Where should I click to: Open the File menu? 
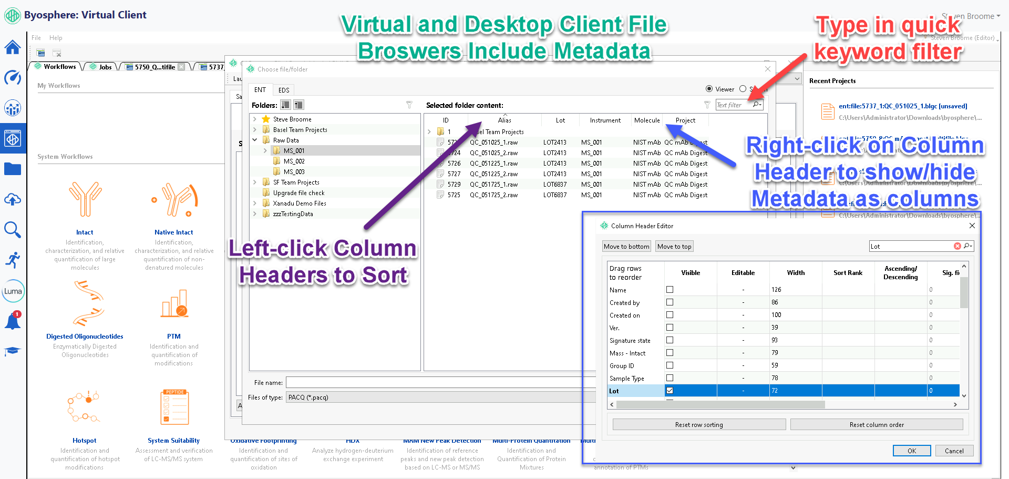(36, 38)
